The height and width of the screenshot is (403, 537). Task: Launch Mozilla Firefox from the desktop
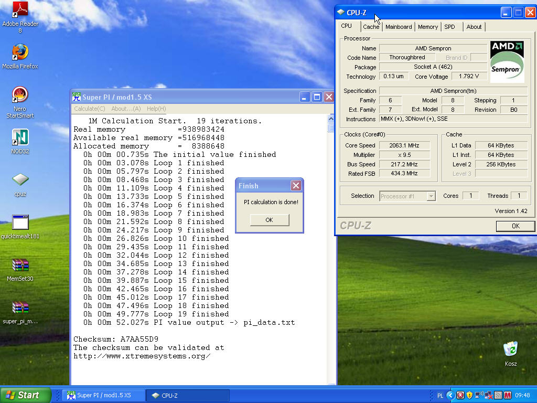pos(20,52)
